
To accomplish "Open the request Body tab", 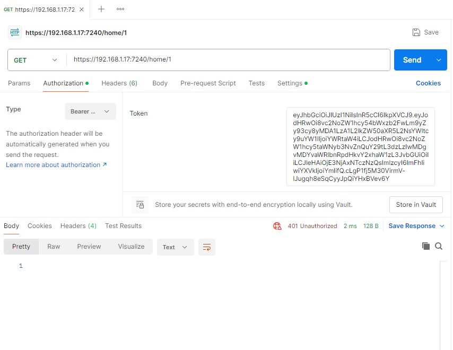I will click(x=160, y=83).
